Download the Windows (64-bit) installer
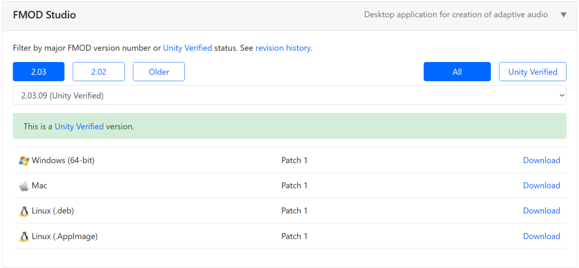Screen dimensions: 579x268 (x=542, y=160)
